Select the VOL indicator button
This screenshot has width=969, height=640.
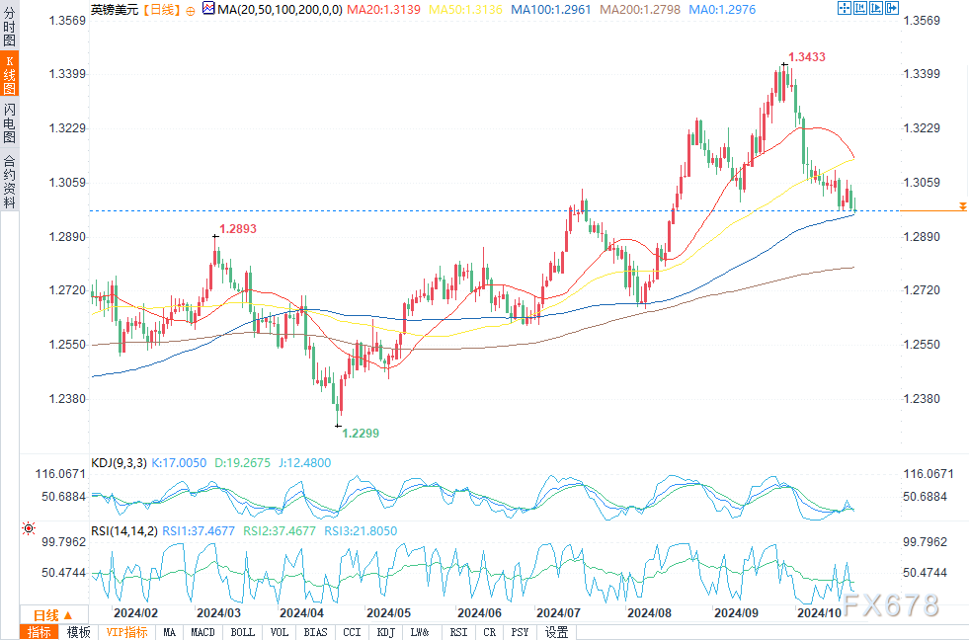[280, 632]
